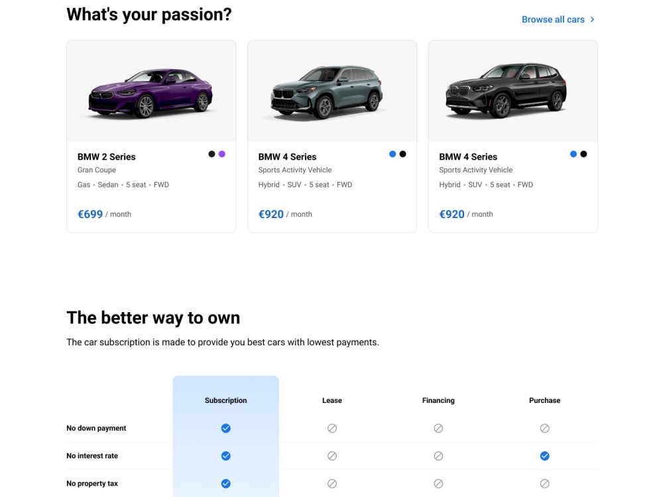Click Subscription checkmark for No down payment

pyautogui.click(x=226, y=428)
